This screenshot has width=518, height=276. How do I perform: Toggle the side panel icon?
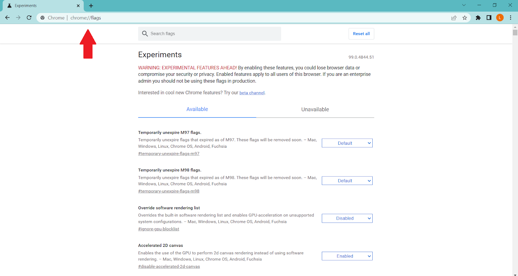tap(489, 18)
